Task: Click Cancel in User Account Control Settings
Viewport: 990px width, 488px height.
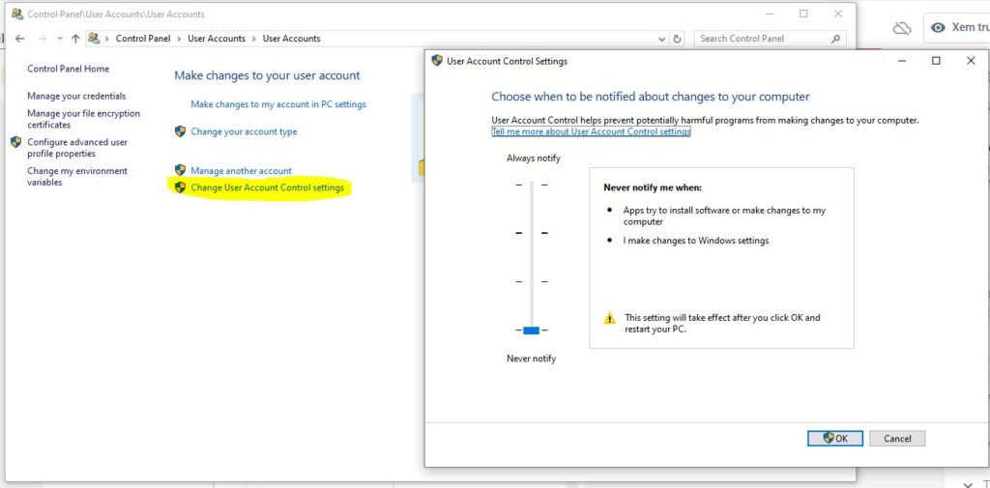Action: 897,438
